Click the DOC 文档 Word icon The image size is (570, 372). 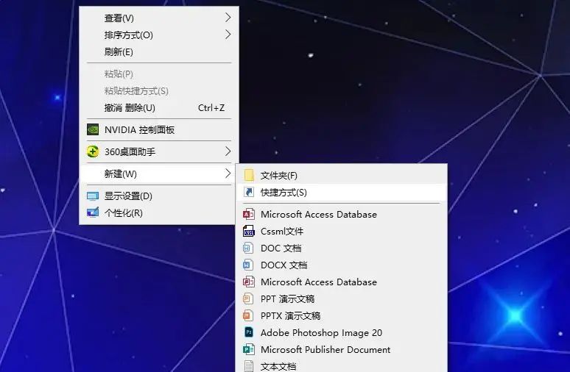coord(248,248)
